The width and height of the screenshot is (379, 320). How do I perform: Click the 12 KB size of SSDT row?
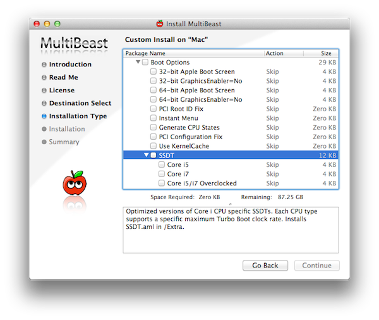click(x=327, y=156)
